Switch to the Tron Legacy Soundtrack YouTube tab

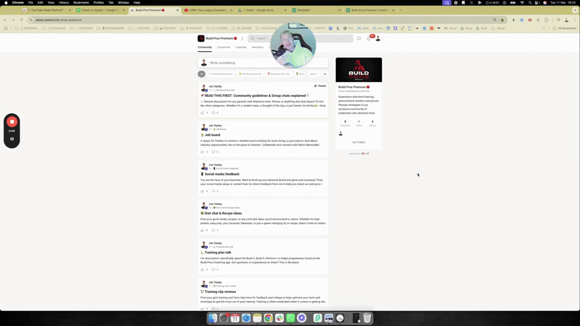[x=207, y=10]
